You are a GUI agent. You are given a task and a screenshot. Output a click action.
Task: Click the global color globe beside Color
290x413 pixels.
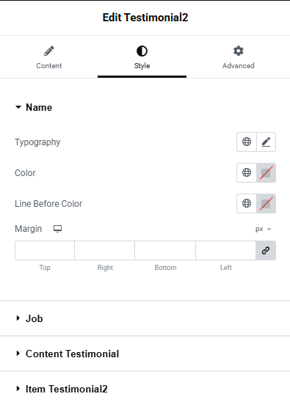click(x=247, y=173)
